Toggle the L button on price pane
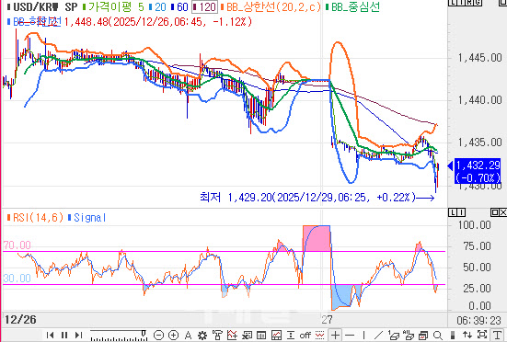The width and height of the screenshot is (507, 342). 453,3
